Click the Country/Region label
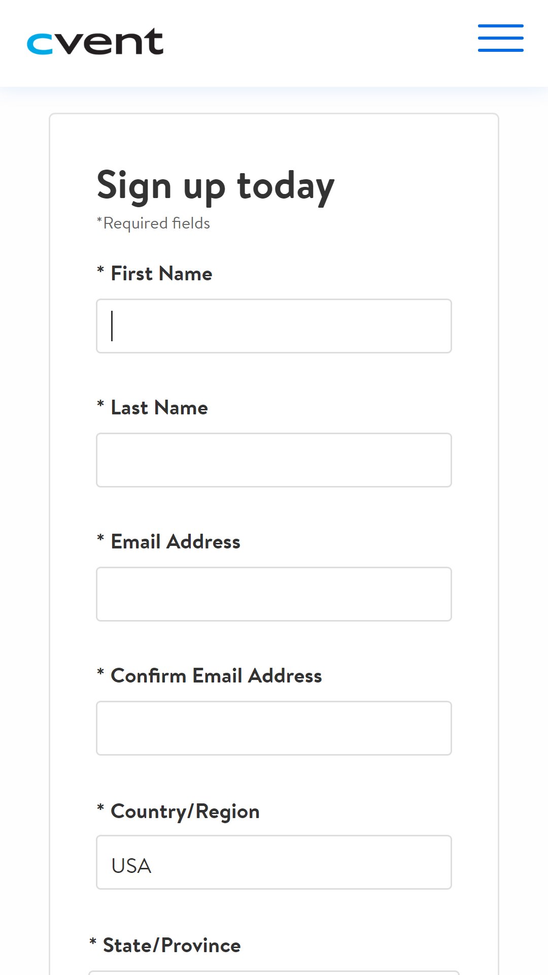 coord(185,811)
